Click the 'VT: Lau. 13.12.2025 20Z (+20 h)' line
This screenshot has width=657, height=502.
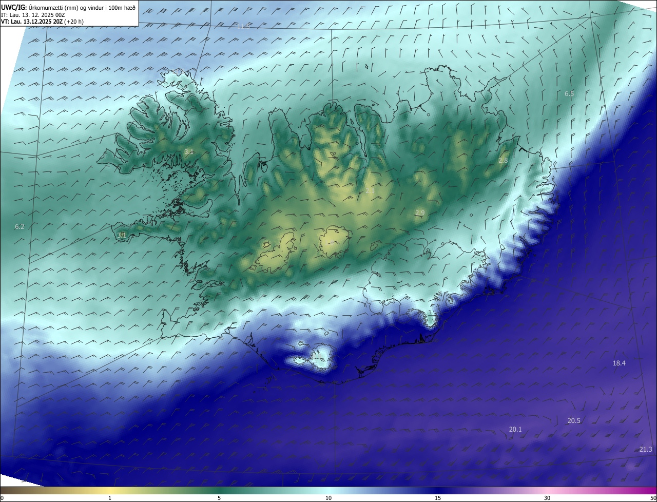point(42,22)
